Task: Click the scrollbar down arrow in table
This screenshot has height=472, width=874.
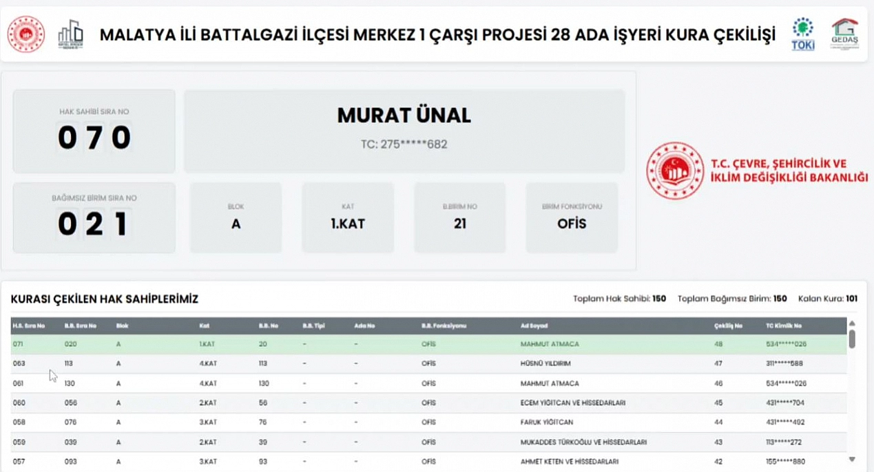Action: 852,459
